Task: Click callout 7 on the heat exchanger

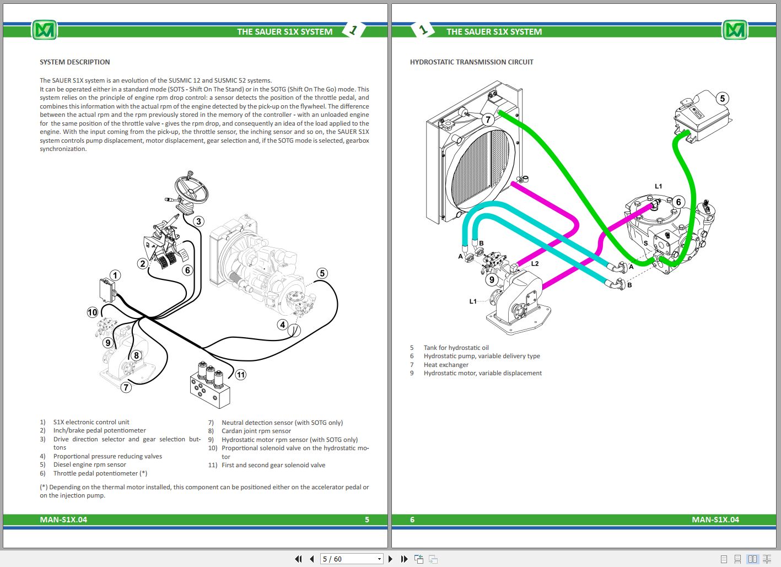Action: click(488, 120)
